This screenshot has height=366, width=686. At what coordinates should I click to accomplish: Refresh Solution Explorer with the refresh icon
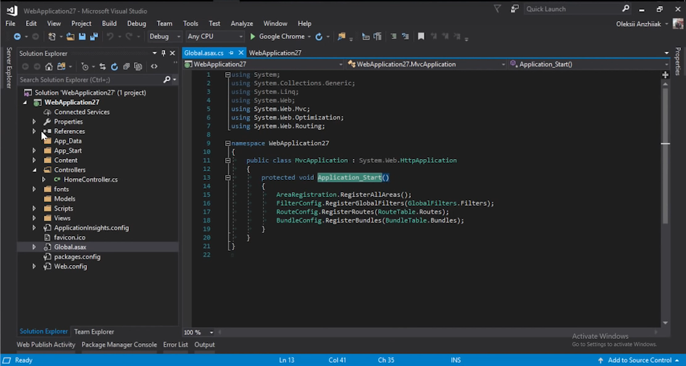click(114, 67)
